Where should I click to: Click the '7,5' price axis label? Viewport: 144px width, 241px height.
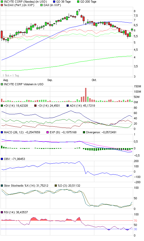136,16
